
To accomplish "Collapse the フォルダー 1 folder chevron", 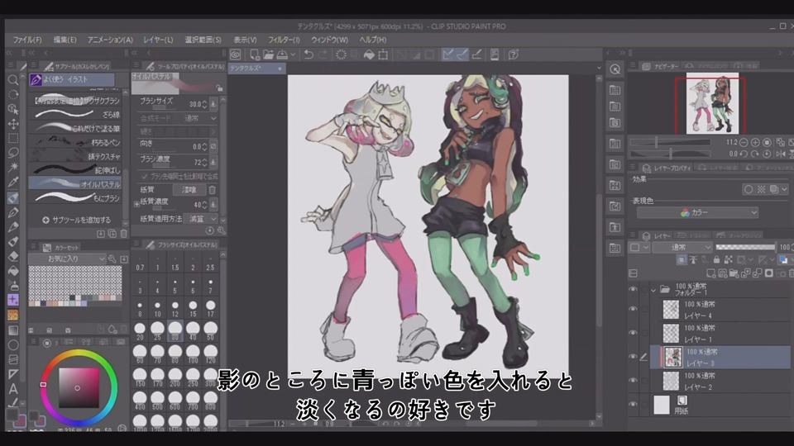I will [x=653, y=290].
